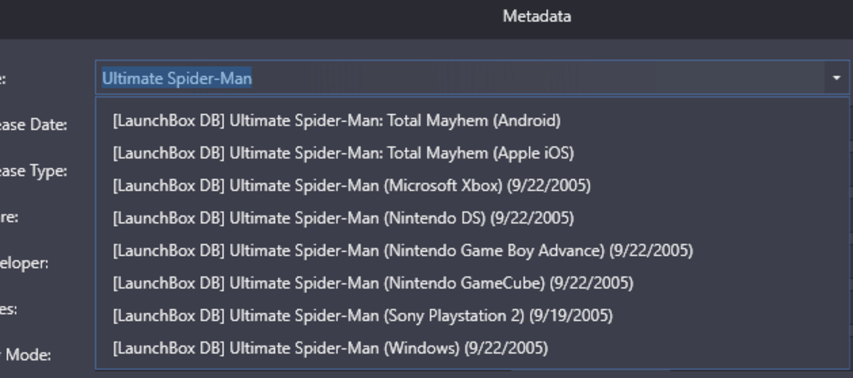853x378 pixels.
Task: Click the Series field label
Action: [x=9, y=309]
